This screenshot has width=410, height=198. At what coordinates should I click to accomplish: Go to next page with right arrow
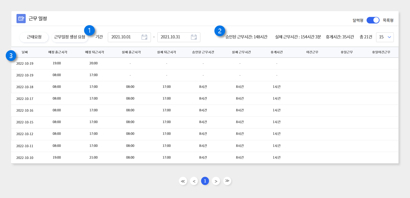[216, 181]
